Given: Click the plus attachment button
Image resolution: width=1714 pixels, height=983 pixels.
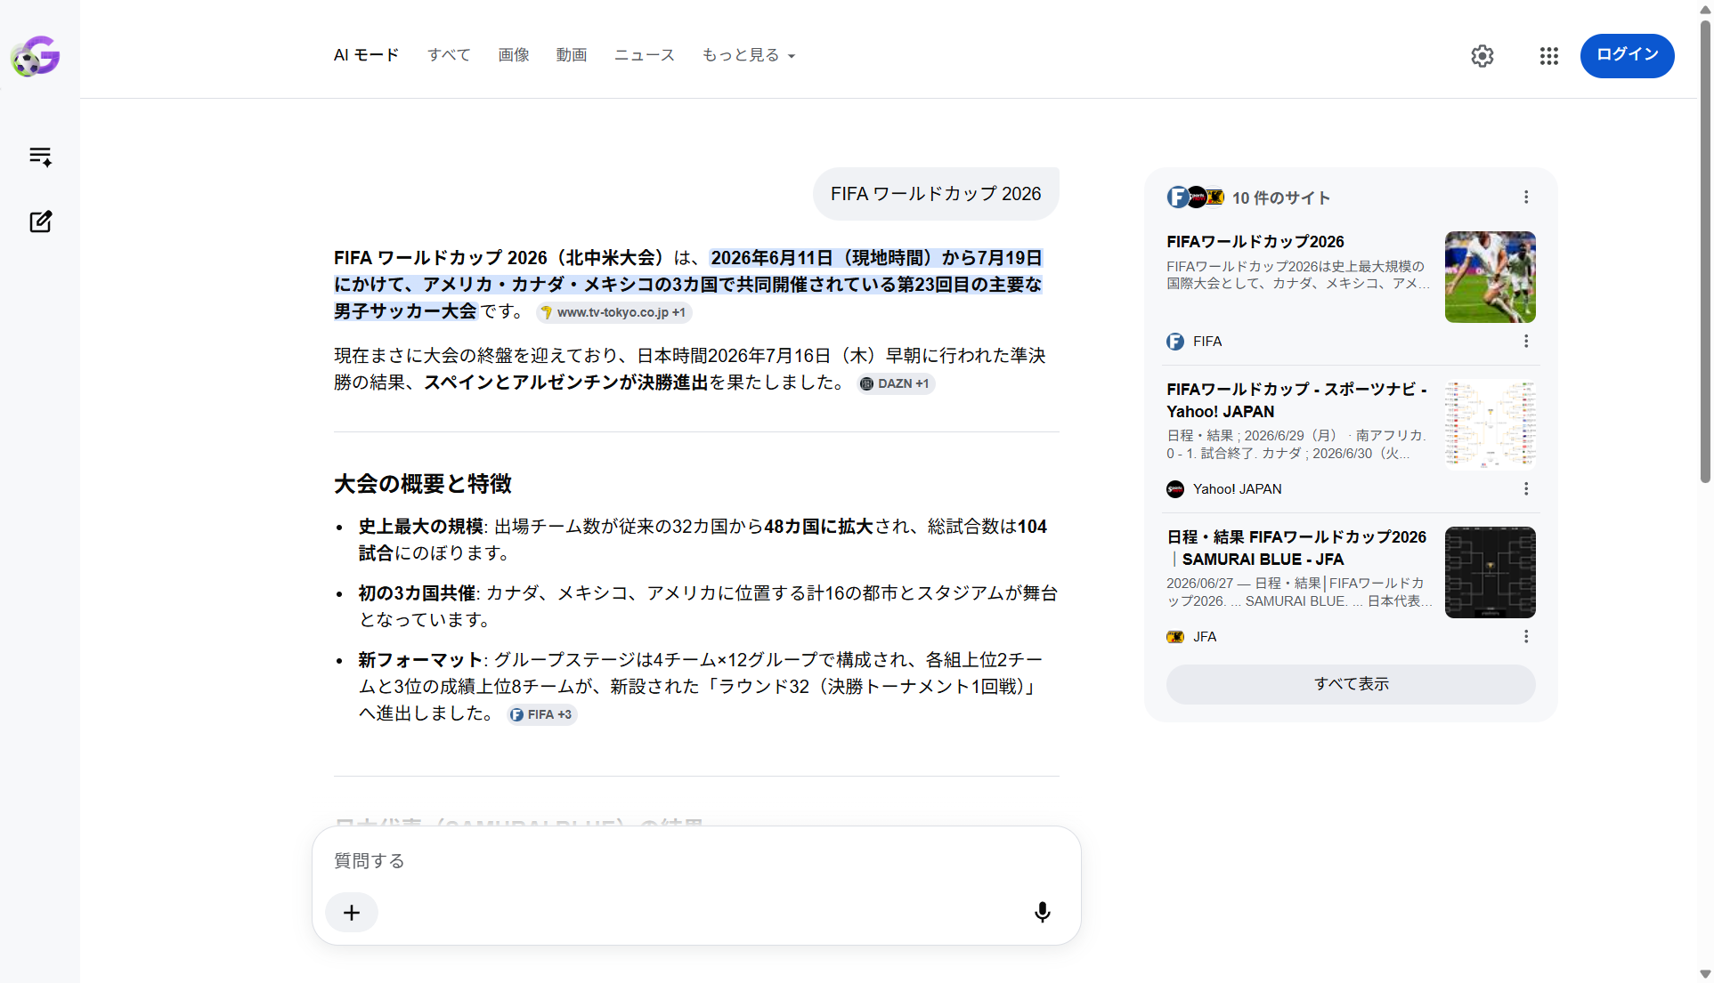Looking at the screenshot, I should [352, 913].
